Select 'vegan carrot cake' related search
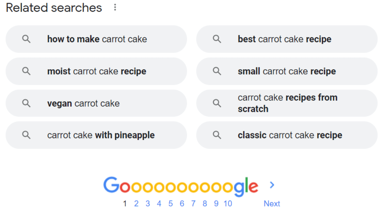This screenshot has width=384, height=213. 83,103
